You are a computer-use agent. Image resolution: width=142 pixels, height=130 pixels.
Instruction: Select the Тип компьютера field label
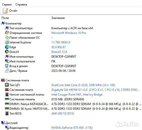21,28
